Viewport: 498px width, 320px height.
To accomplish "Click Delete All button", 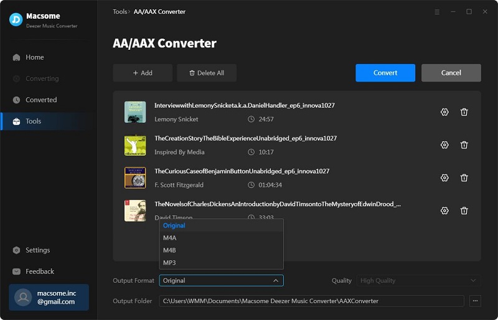I will 207,73.
